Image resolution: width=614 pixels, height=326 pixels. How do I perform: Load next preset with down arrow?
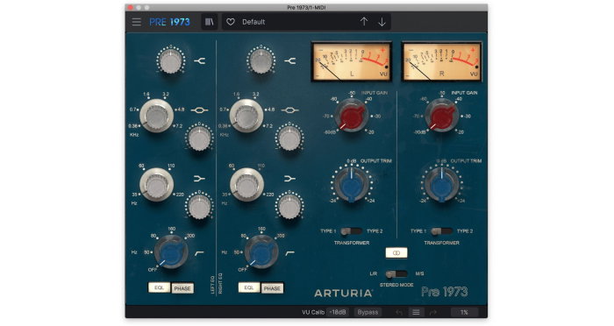(382, 22)
